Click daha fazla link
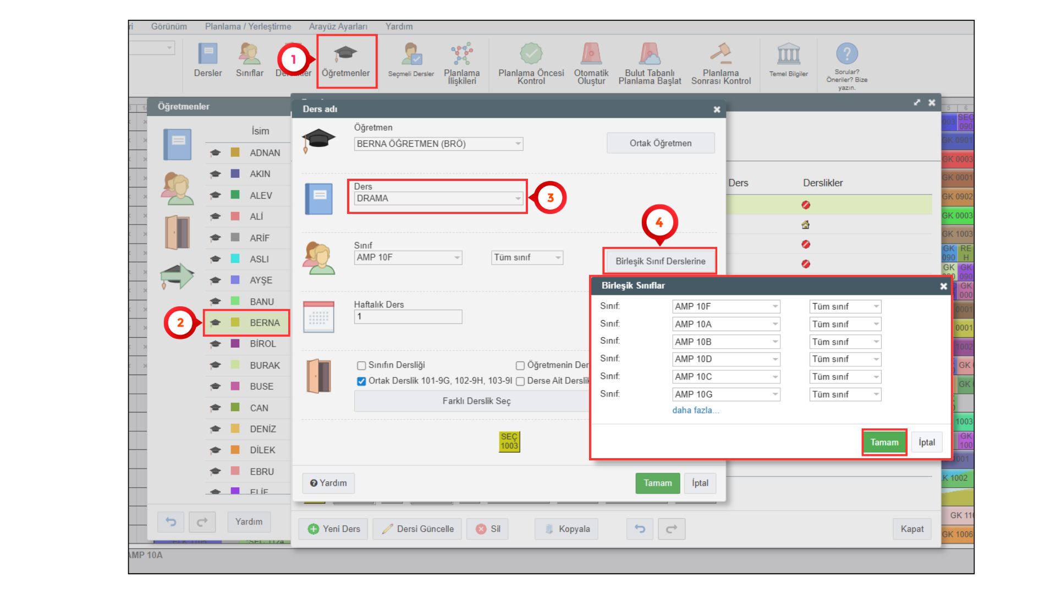 tap(695, 410)
